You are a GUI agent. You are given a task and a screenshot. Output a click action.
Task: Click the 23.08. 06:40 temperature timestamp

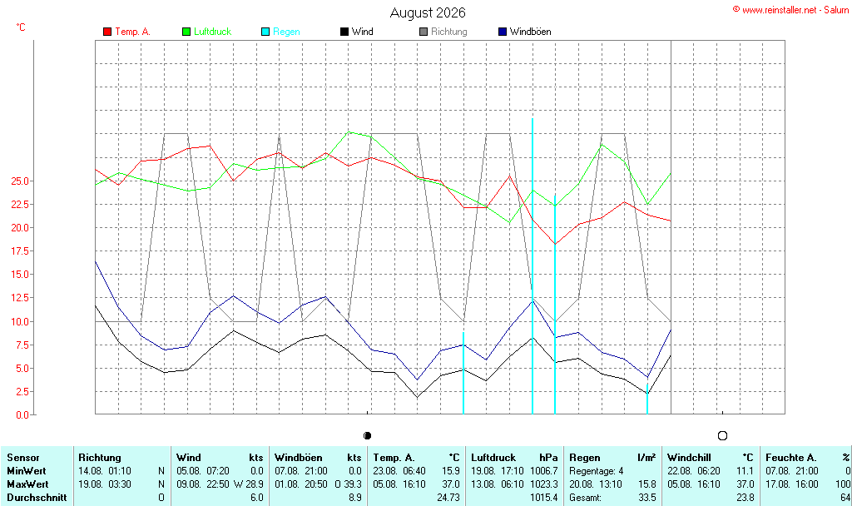click(399, 471)
